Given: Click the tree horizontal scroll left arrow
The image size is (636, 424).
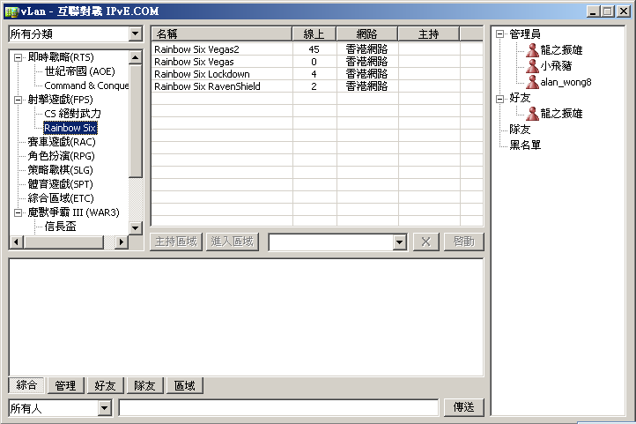Looking at the screenshot, I should (x=16, y=242).
